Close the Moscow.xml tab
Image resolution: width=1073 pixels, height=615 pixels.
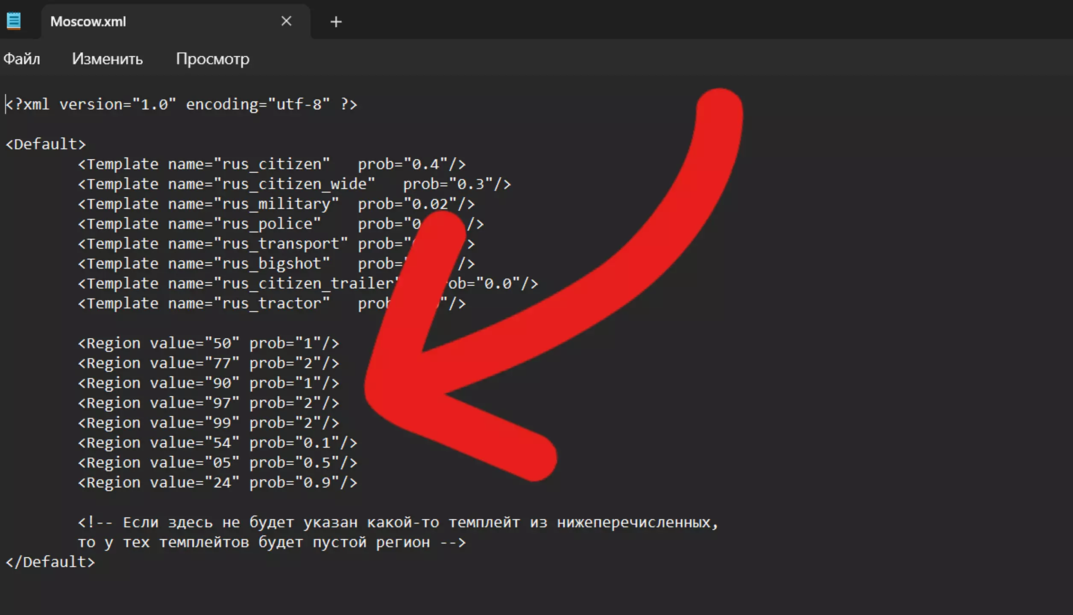286,21
